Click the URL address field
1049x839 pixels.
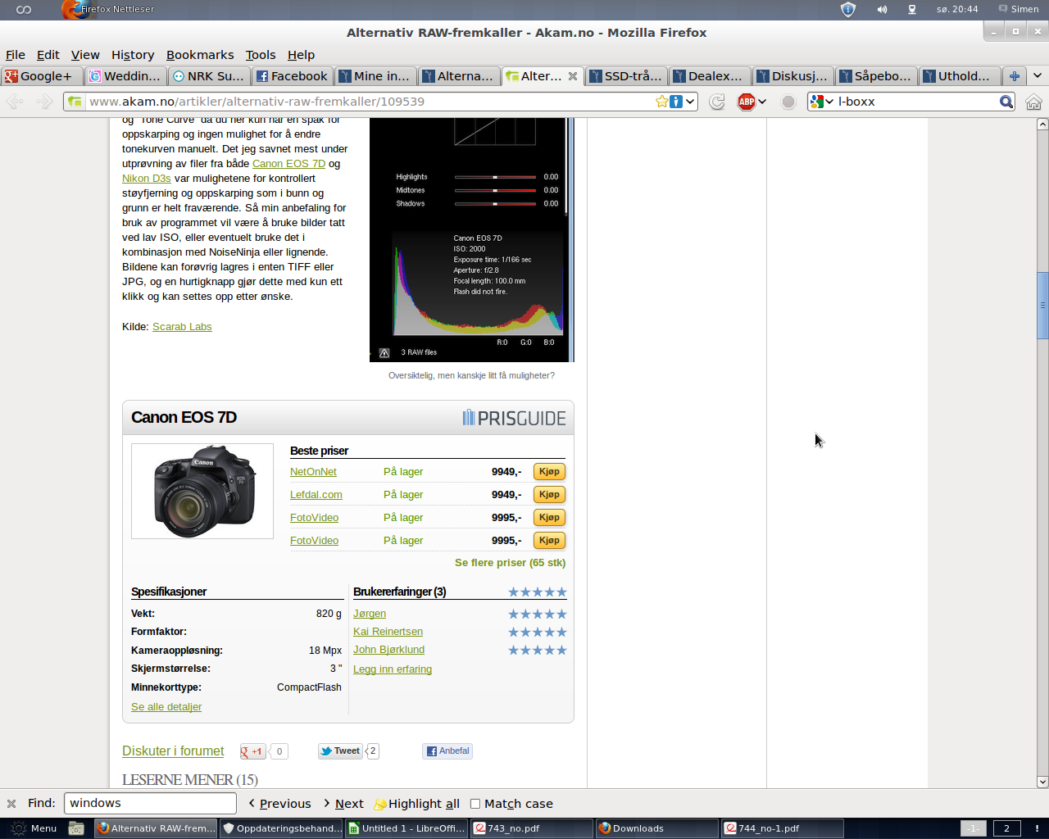(x=369, y=102)
